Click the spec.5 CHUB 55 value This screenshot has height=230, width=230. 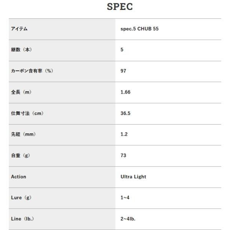click(x=140, y=29)
